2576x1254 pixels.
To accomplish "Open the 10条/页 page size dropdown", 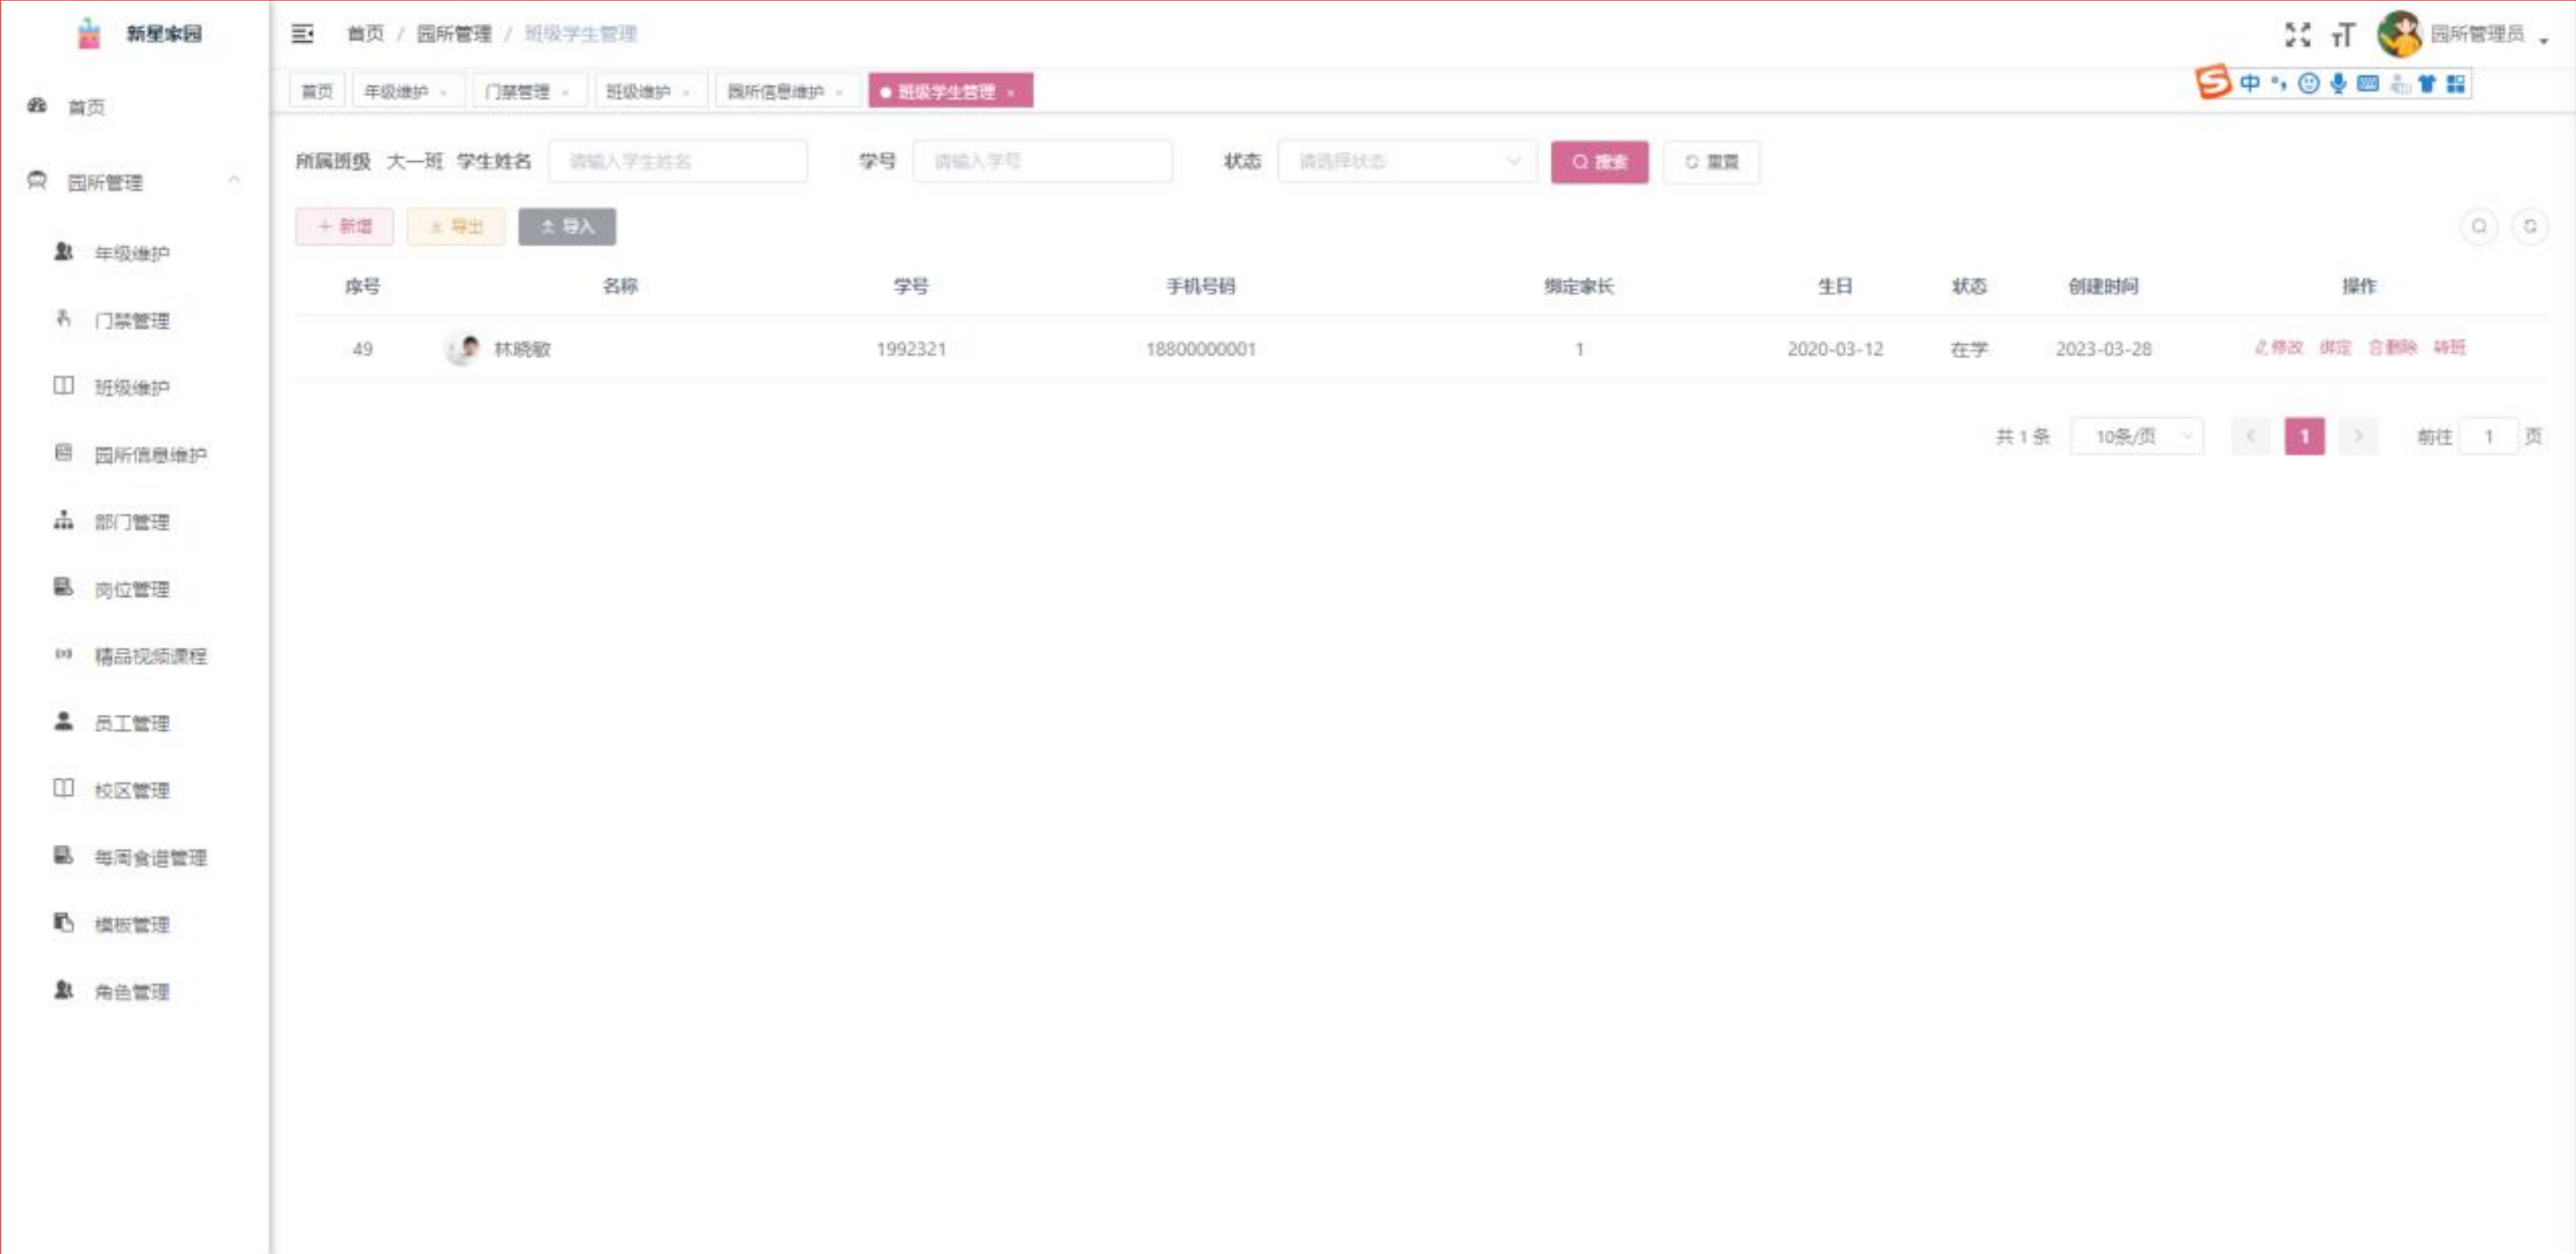I will (2137, 436).
